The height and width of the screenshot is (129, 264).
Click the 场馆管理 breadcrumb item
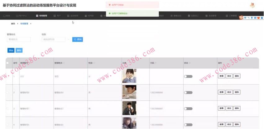(x=24, y=24)
